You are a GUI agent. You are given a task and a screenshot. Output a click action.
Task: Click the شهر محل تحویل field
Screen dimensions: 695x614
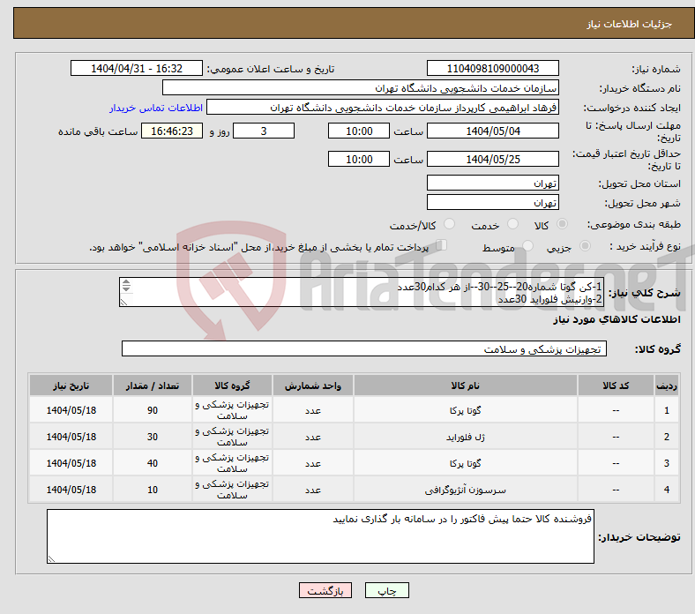[492, 203]
